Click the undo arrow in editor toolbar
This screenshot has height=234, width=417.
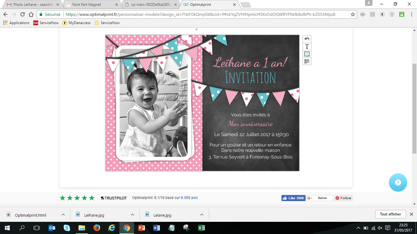pyautogui.click(x=307, y=39)
